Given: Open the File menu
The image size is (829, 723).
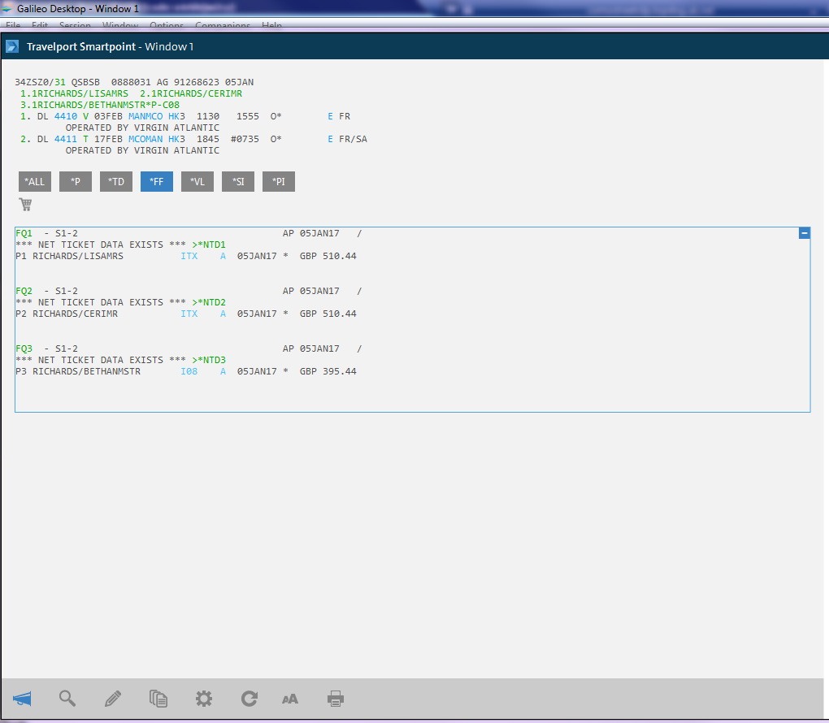Looking at the screenshot, I should pyautogui.click(x=13, y=25).
